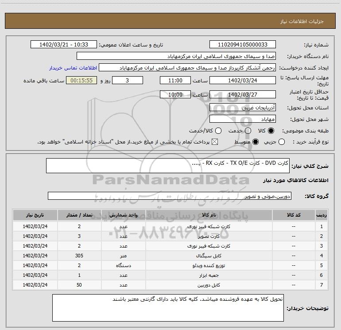The width and height of the screenshot is (341, 330).
Task: Click the نام کالا column header
Action: click(x=209, y=215)
